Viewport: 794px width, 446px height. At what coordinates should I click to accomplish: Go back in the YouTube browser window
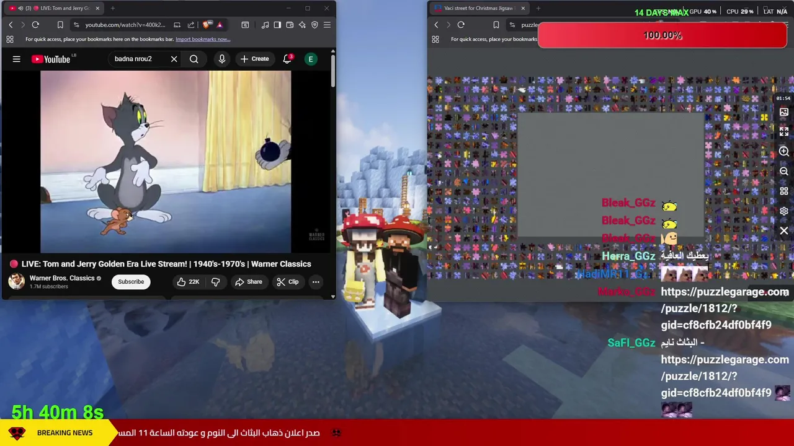point(11,25)
